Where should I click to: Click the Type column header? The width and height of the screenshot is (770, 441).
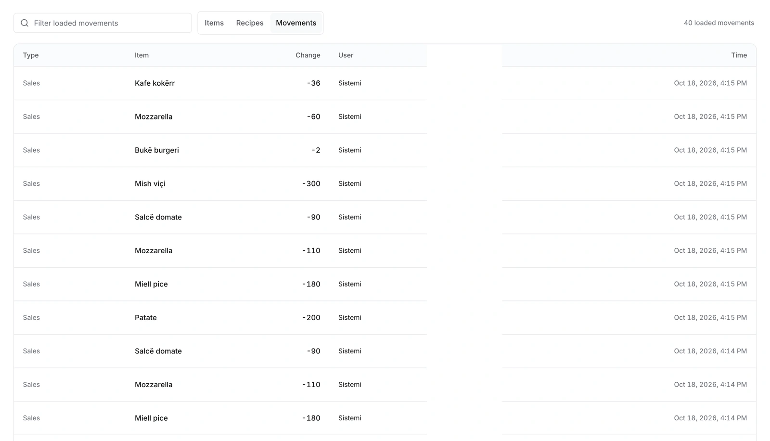31,55
